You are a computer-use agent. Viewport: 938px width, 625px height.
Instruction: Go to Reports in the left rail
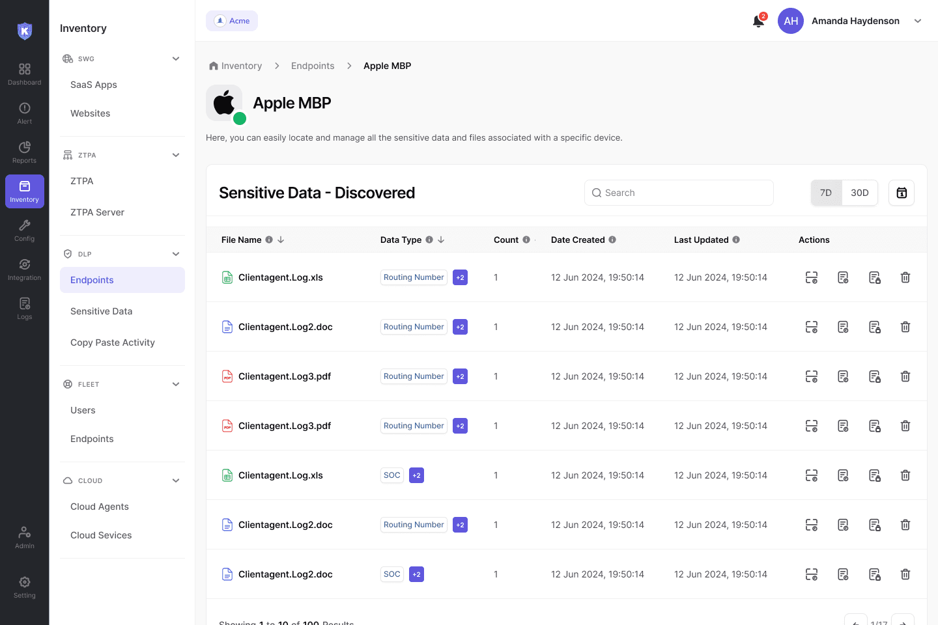click(25, 152)
